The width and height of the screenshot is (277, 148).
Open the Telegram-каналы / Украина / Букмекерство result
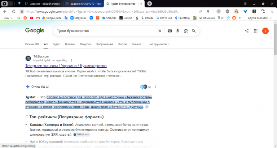(x=66, y=66)
